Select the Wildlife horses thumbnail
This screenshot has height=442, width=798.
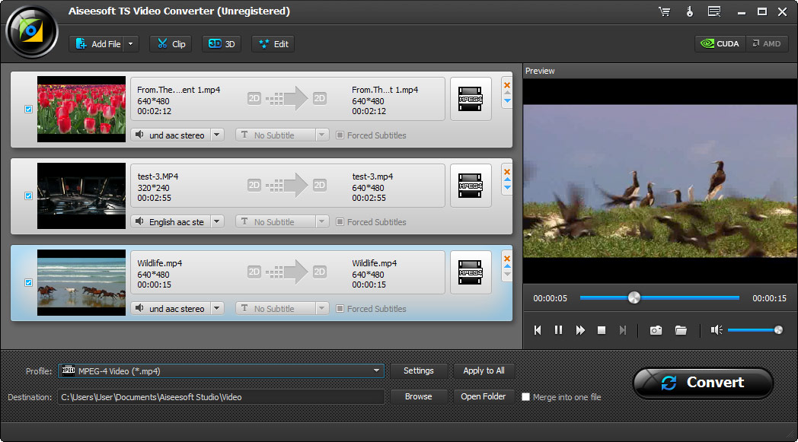click(81, 282)
